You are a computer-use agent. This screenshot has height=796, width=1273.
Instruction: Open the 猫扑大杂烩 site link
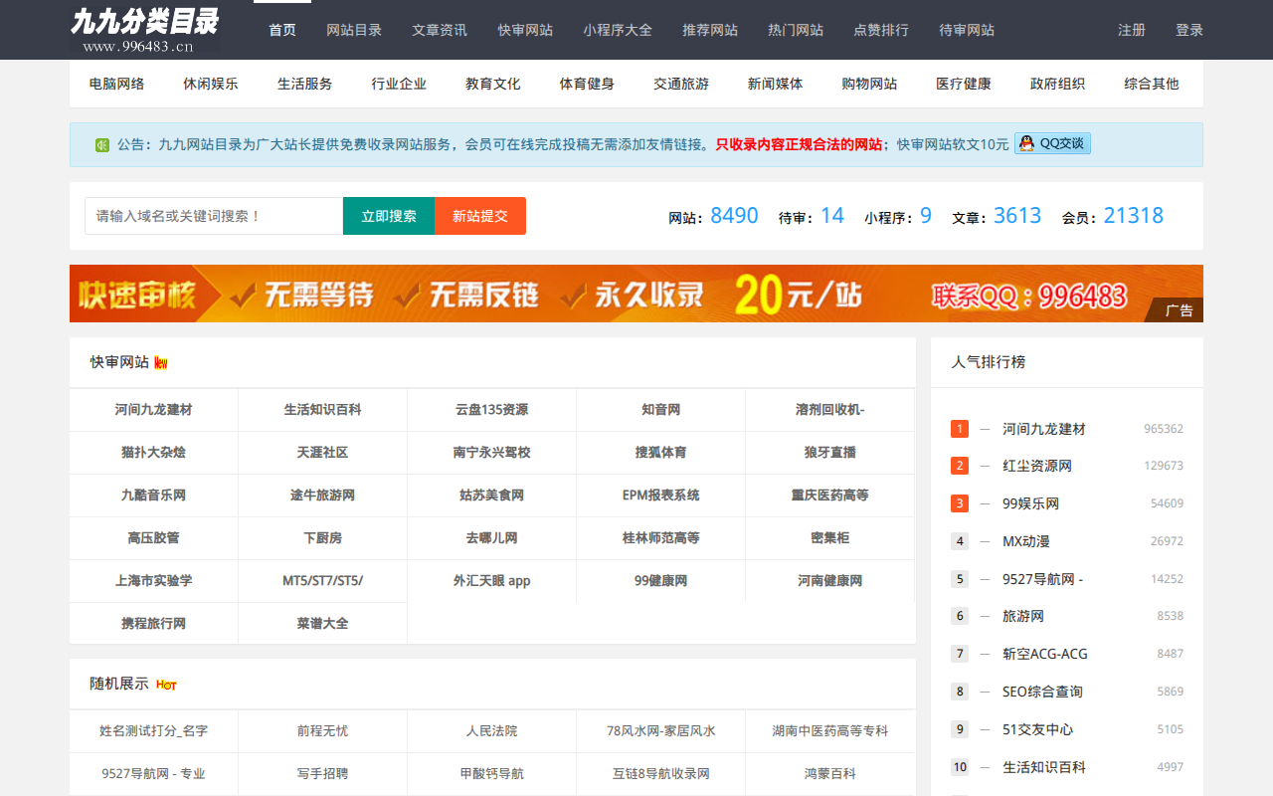(x=153, y=453)
